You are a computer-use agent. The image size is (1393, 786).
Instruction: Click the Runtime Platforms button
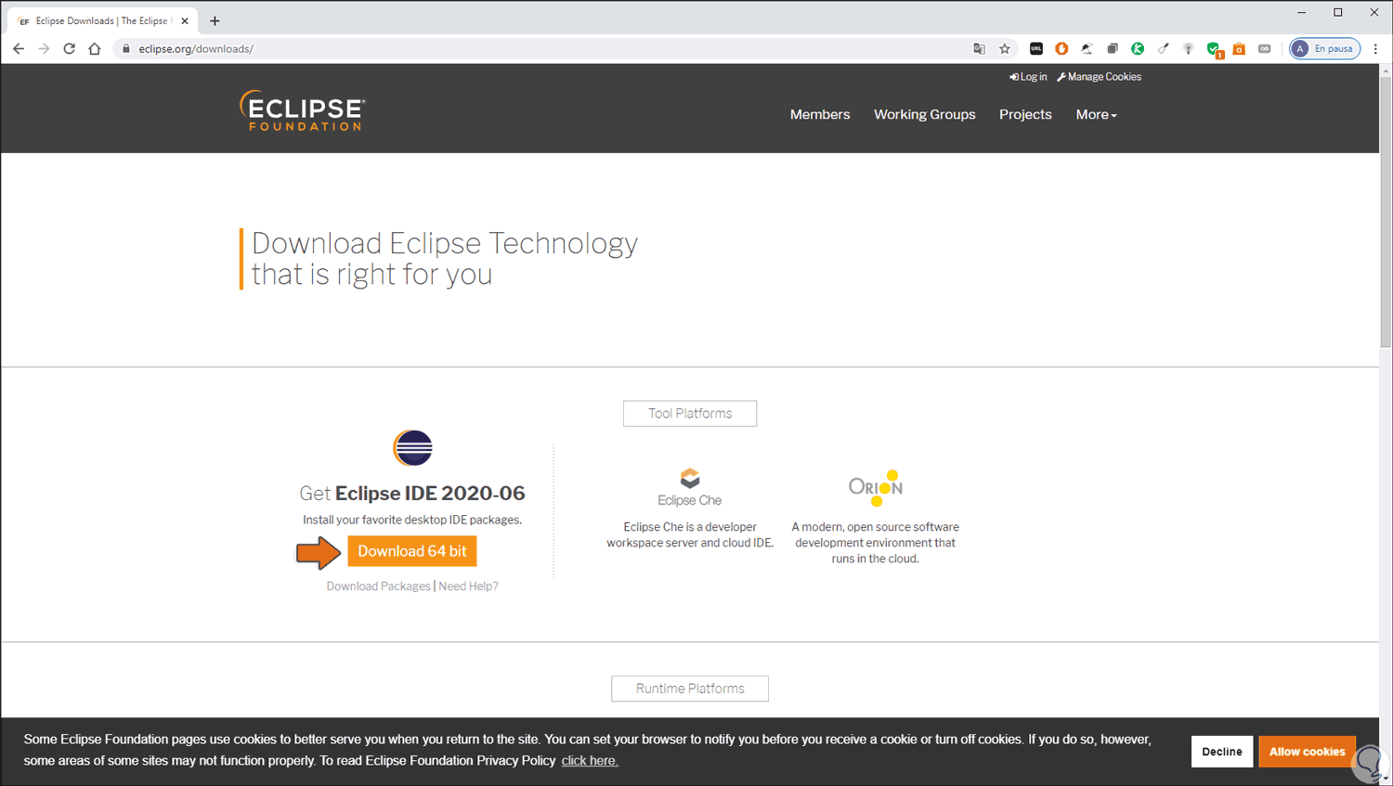[690, 689]
